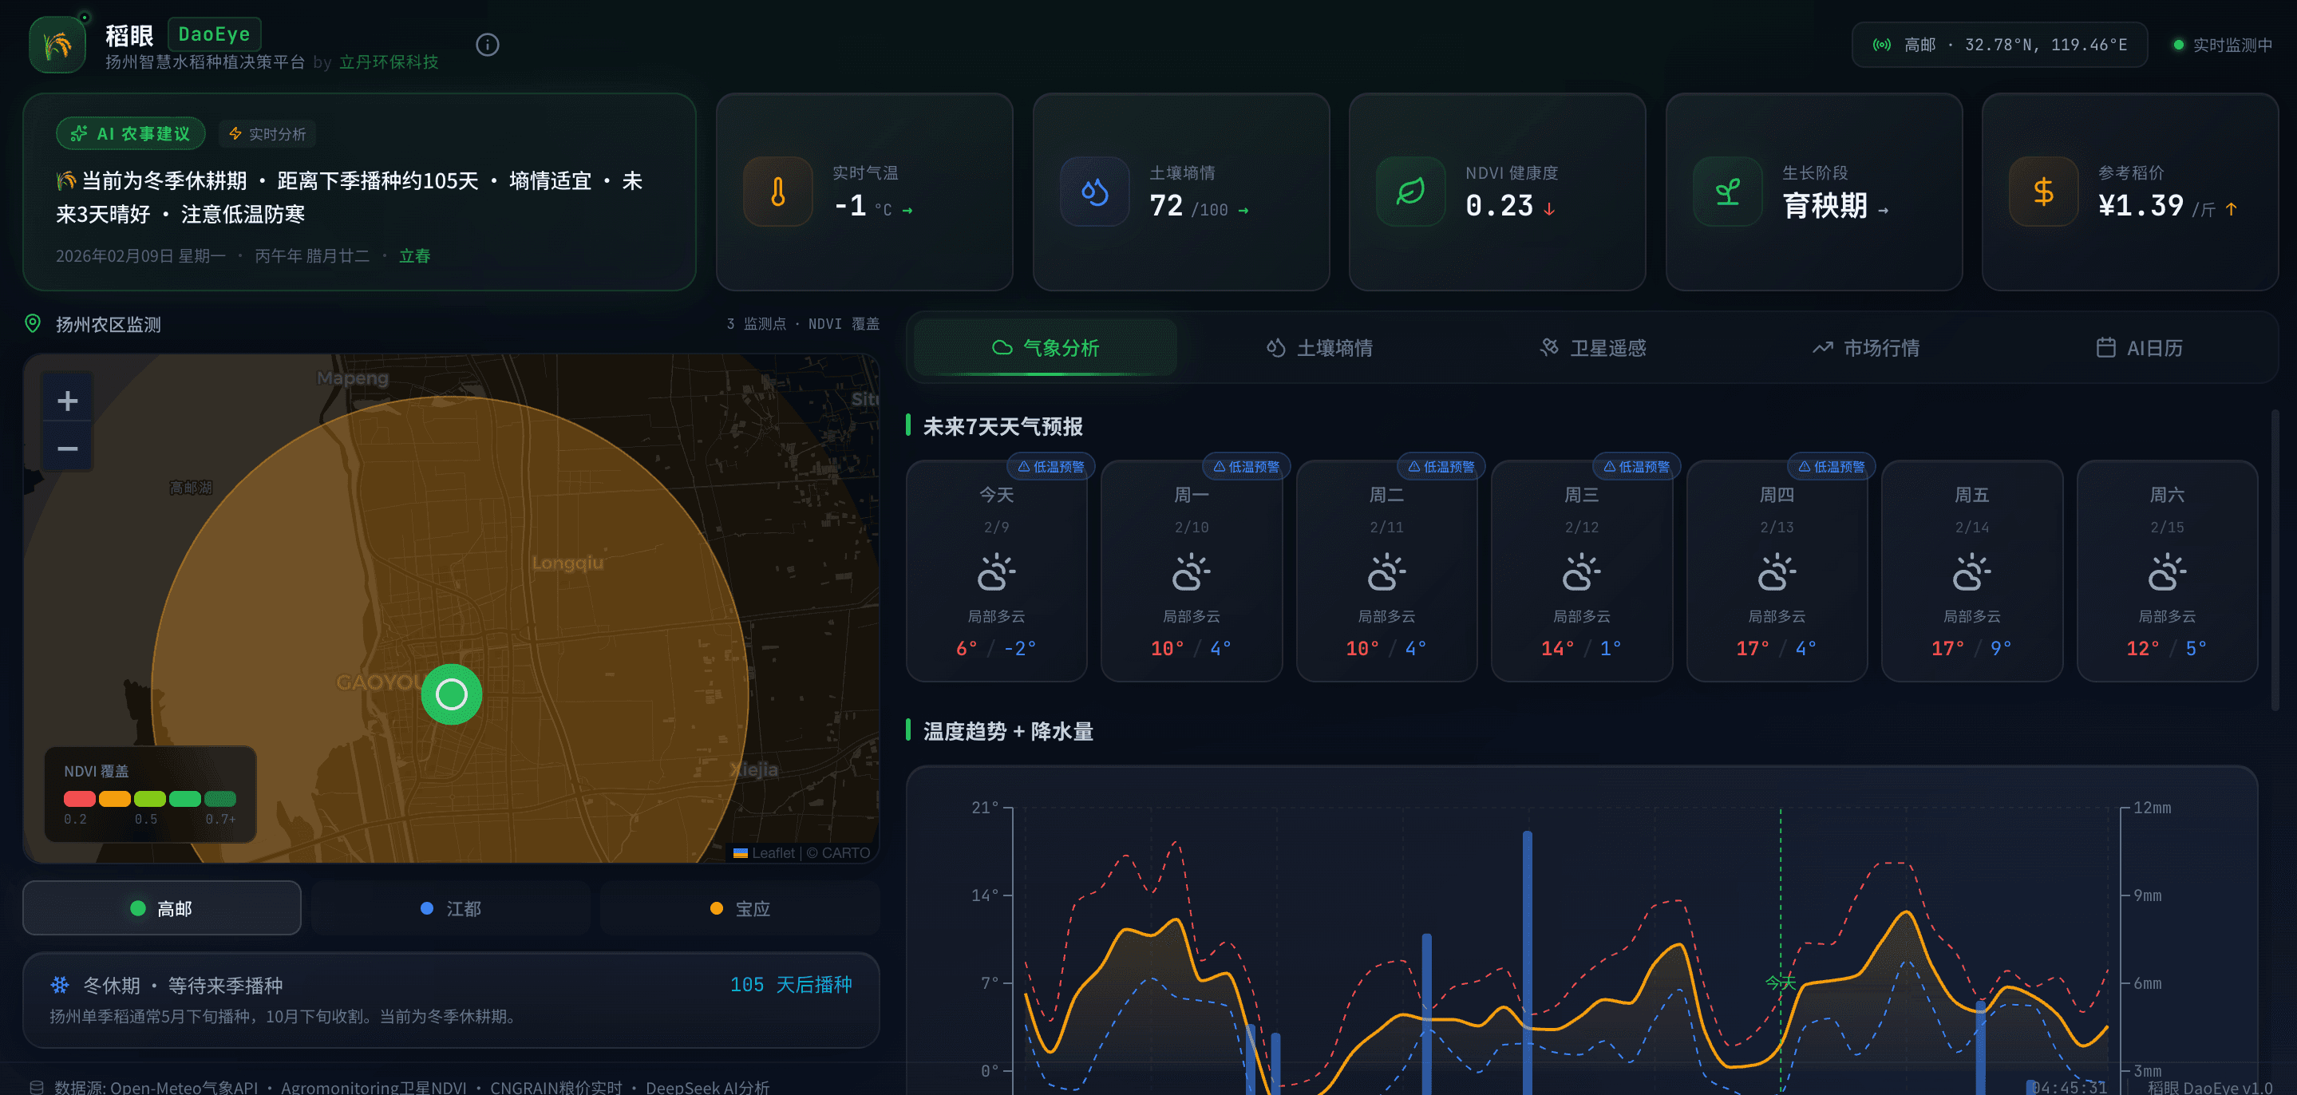The image size is (2297, 1095).
Task: Click the water droplet soil moisture icon
Action: (1094, 192)
